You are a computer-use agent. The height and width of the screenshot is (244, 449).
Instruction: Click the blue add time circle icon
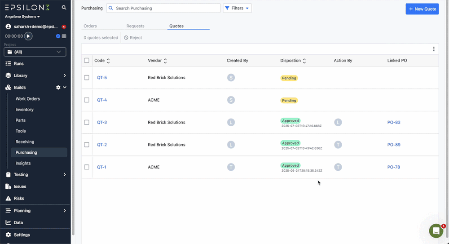coord(58,36)
